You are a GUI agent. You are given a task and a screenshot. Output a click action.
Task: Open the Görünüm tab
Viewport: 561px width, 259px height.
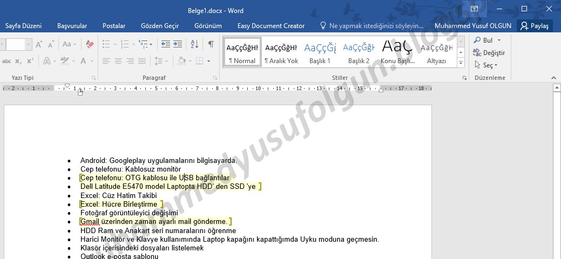point(208,26)
